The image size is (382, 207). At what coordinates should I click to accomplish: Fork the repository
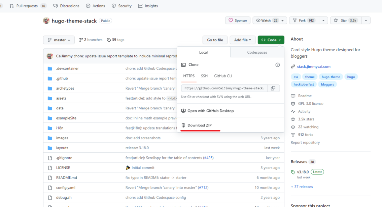coord(304,21)
